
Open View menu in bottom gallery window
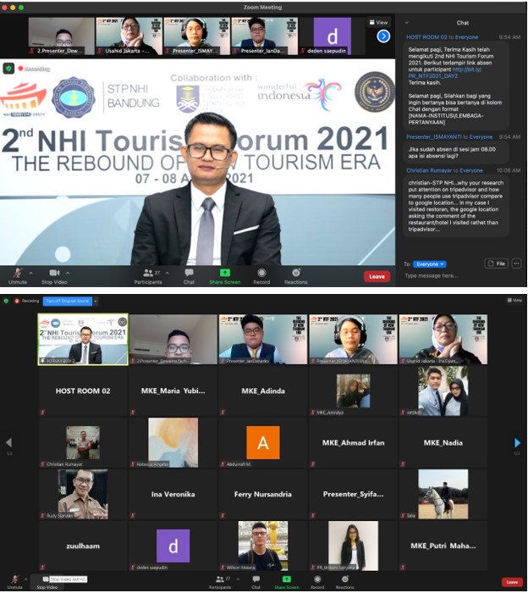[514, 300]
